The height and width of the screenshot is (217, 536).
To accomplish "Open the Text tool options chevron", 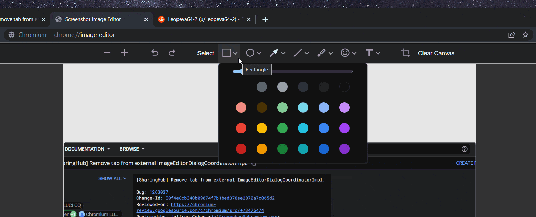I will [x=378, y=53].
